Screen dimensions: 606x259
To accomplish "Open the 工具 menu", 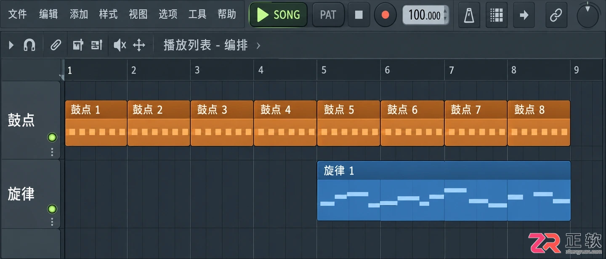I will 197,14.
